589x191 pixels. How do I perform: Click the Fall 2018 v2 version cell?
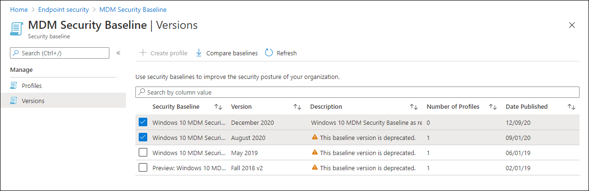[x=247, y=168]
